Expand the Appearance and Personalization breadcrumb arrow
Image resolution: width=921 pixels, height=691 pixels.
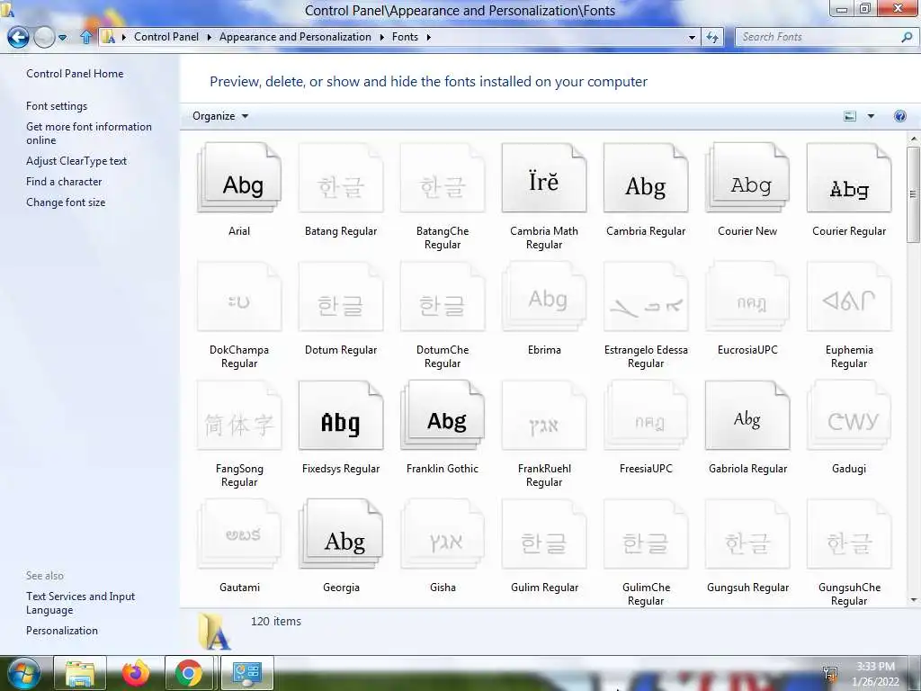(381, 37)
